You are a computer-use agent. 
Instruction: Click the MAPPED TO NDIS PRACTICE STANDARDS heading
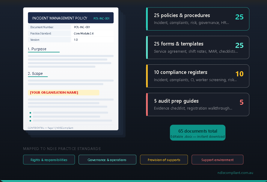tap(62, 149)
